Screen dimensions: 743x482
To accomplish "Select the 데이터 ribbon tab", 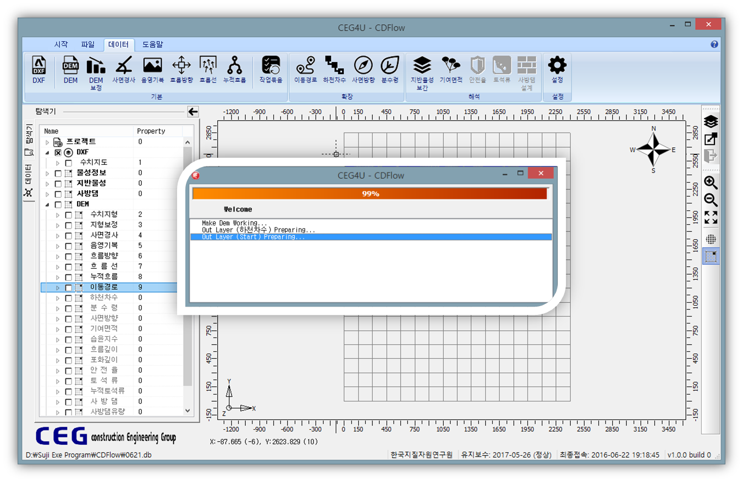I will tap(118, 45).
